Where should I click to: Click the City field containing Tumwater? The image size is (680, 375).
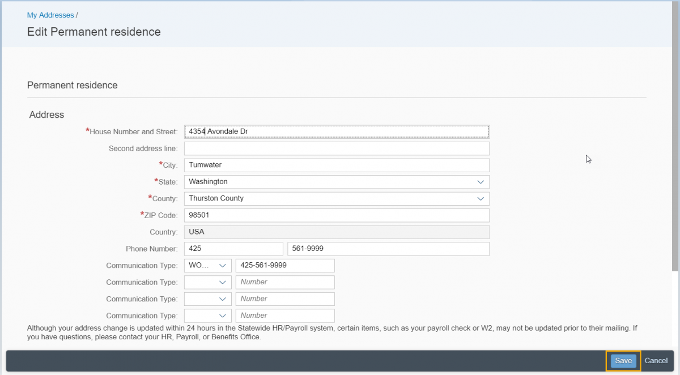(337, 165)
